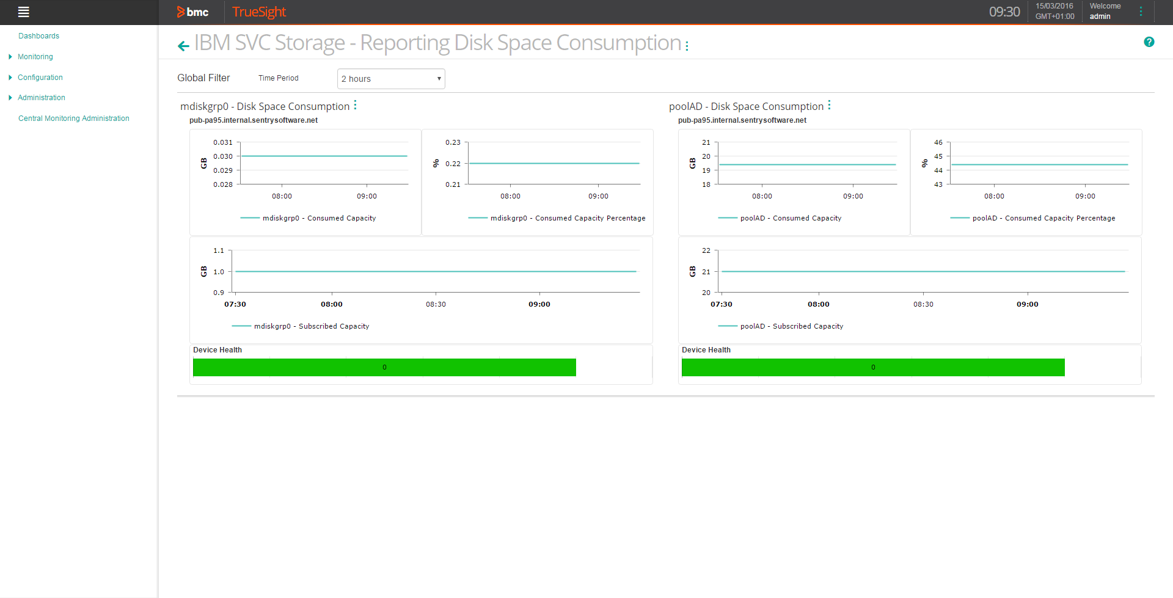Screen dimensions: 1173x598
Task: Select Administration in the sidebar
Action: [x=42, y=98]
